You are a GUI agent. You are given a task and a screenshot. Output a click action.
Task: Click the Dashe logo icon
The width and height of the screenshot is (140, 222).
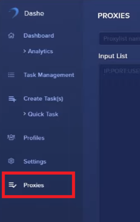click(14, 13)
